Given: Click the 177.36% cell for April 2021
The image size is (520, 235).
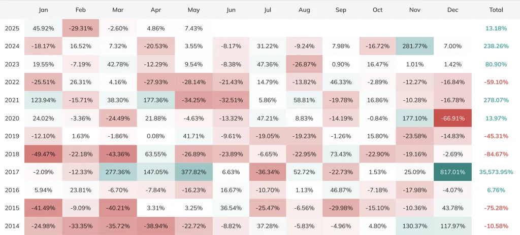Looking at the screenshot, I should coord(156,100).
